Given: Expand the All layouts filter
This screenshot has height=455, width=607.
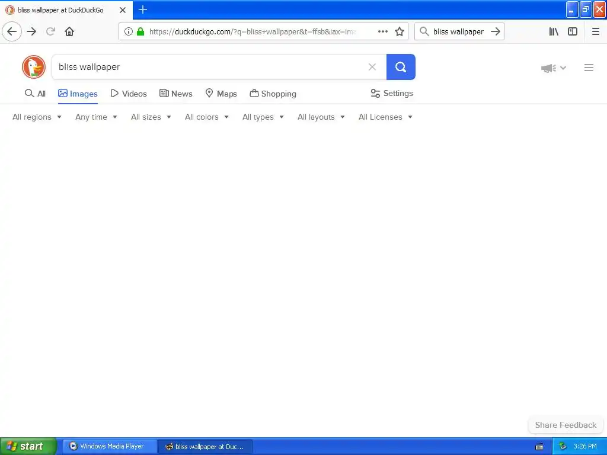Looking at the screenshot, I should point(321,117).
